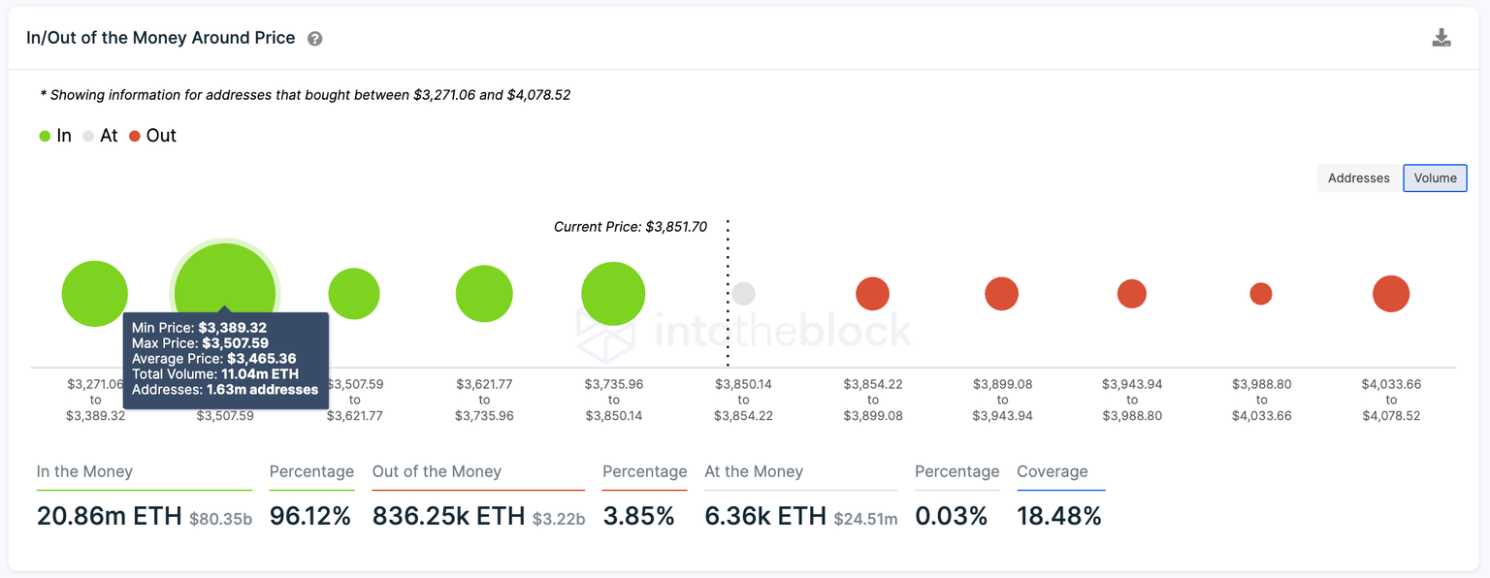
Task: Select the Volume toggle button
Action: [1435, 177]
